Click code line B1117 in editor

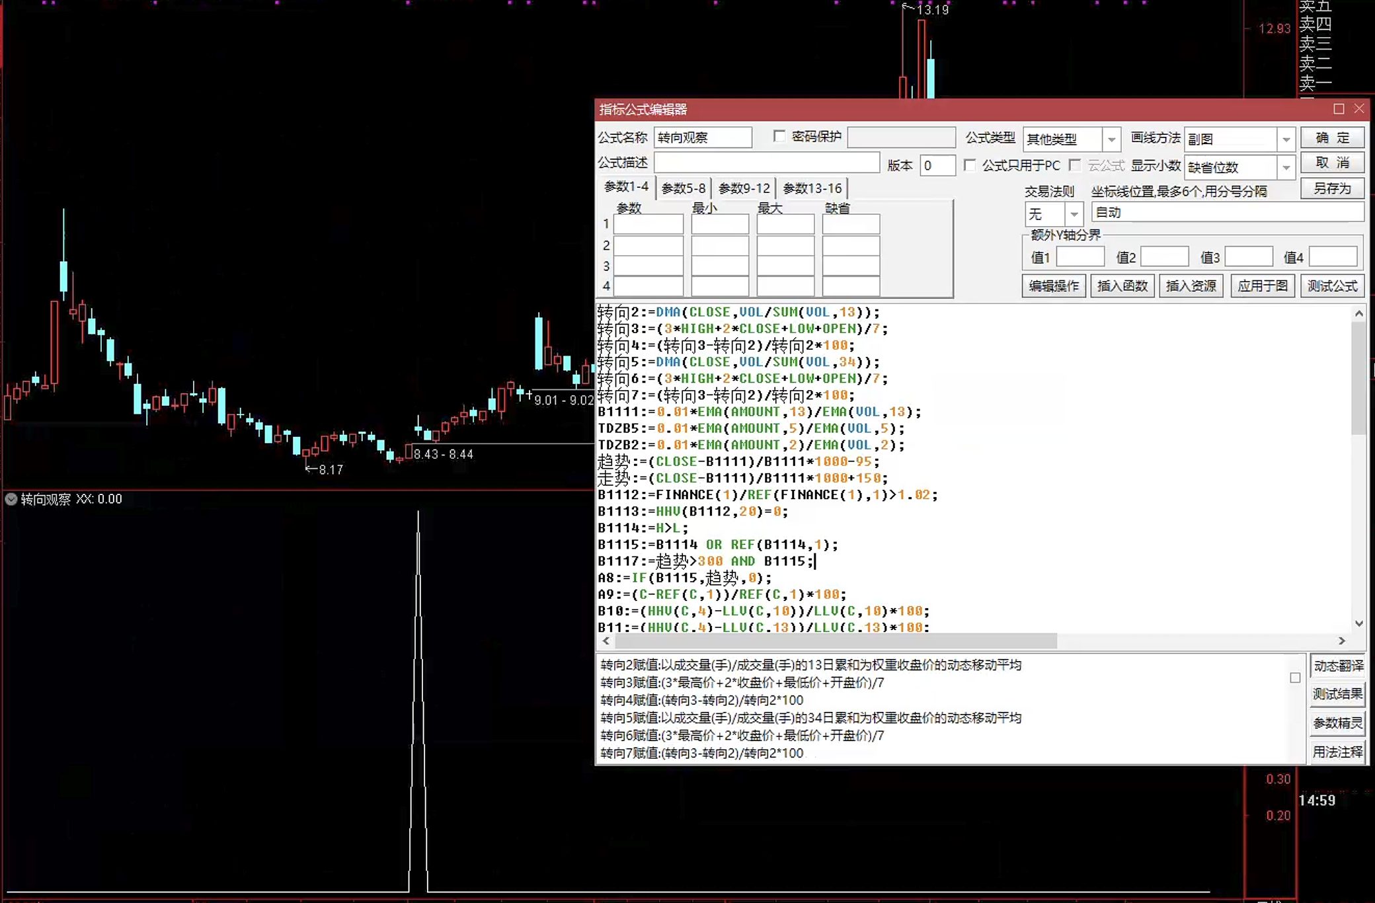point(706,561)
